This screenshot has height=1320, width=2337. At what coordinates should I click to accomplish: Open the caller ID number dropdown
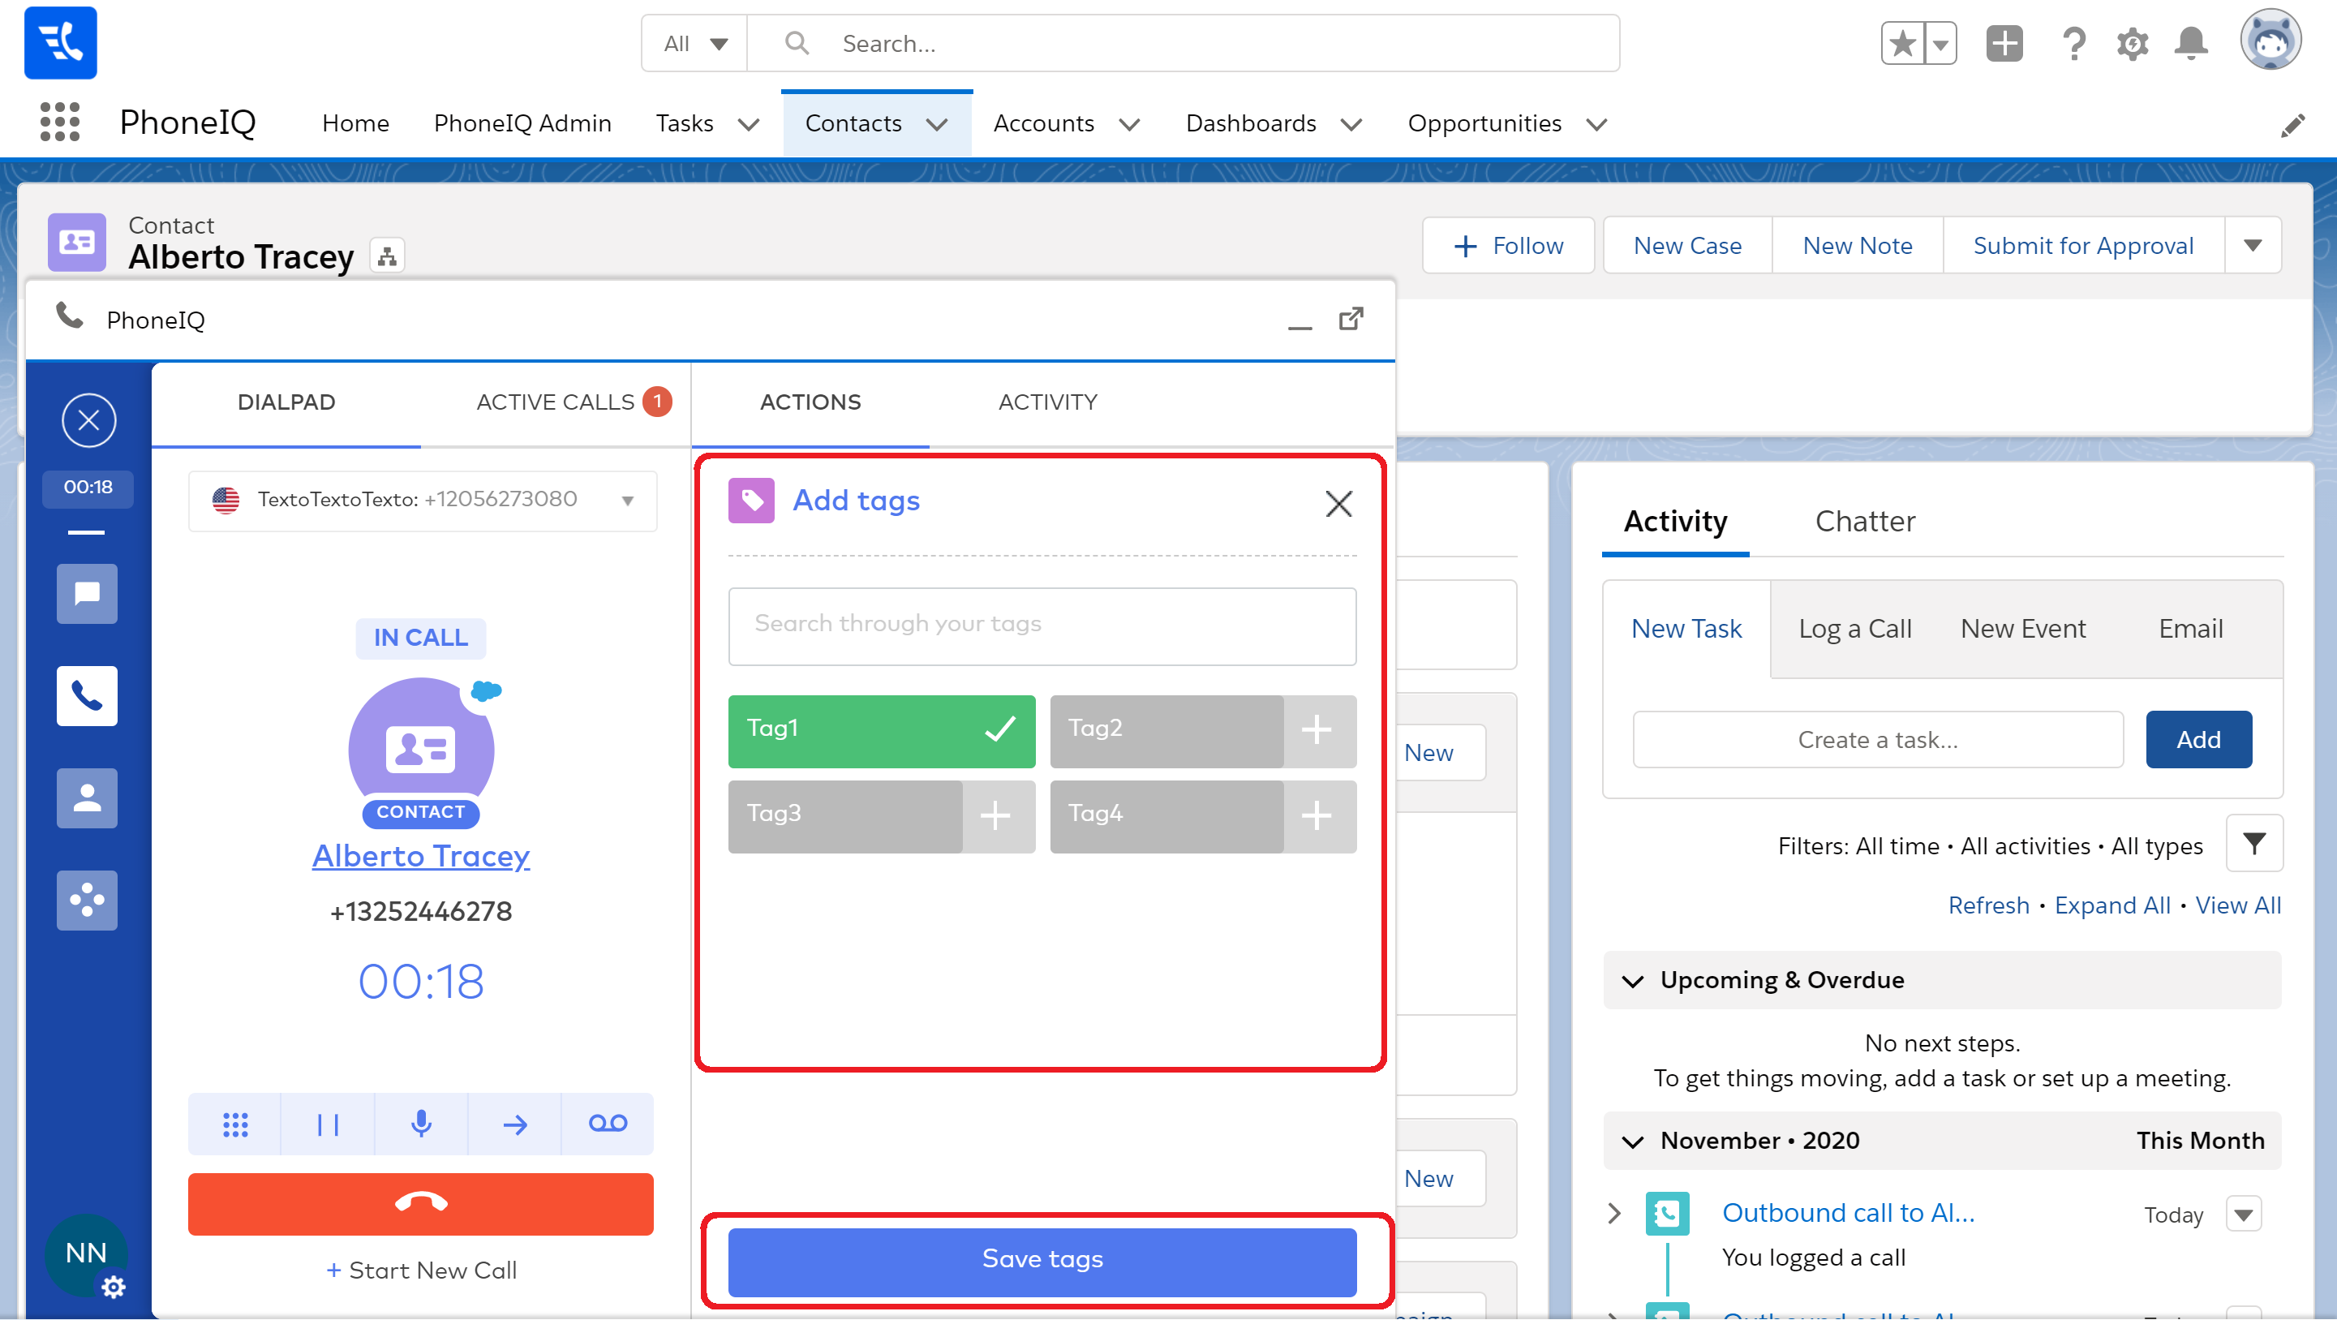(x=627, y=501)
